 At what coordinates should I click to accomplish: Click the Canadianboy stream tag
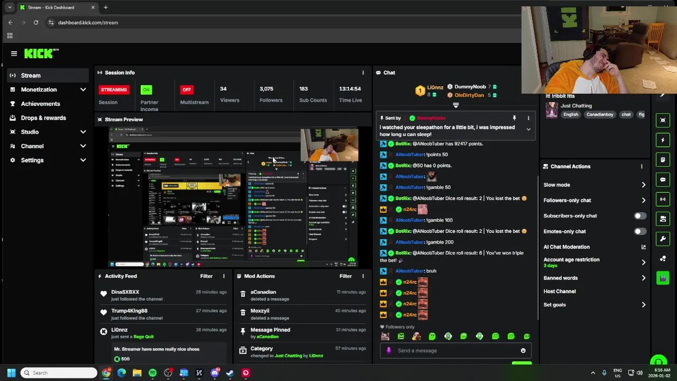pyautogui.click(x=600, y=114)
